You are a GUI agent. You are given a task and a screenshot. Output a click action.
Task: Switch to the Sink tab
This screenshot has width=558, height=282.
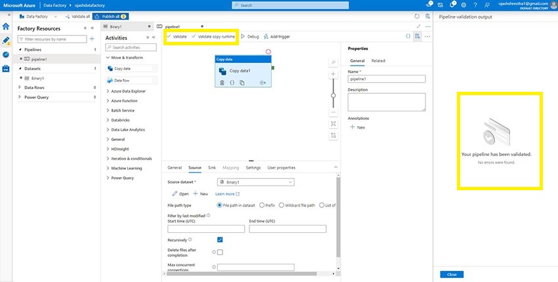tap(212, 167)
